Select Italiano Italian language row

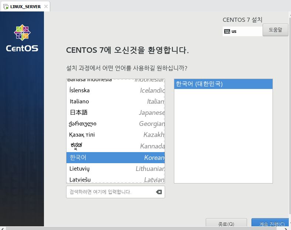coord(116,102)
